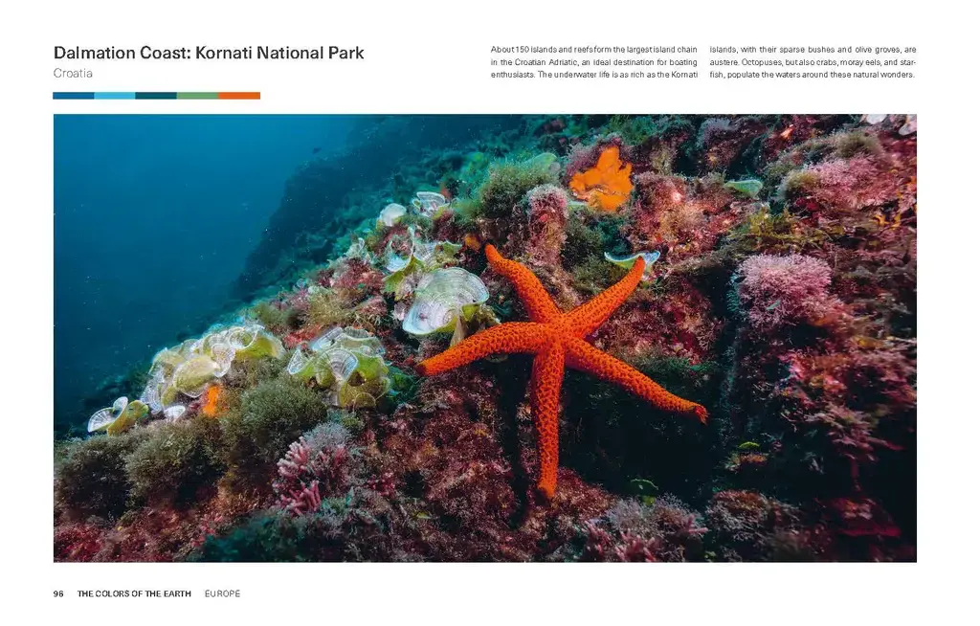The height and width of the screenshot is (626, 980).
Task: Click THE COLORS OF THE EARTH footer
Action: tap(134, 593)
